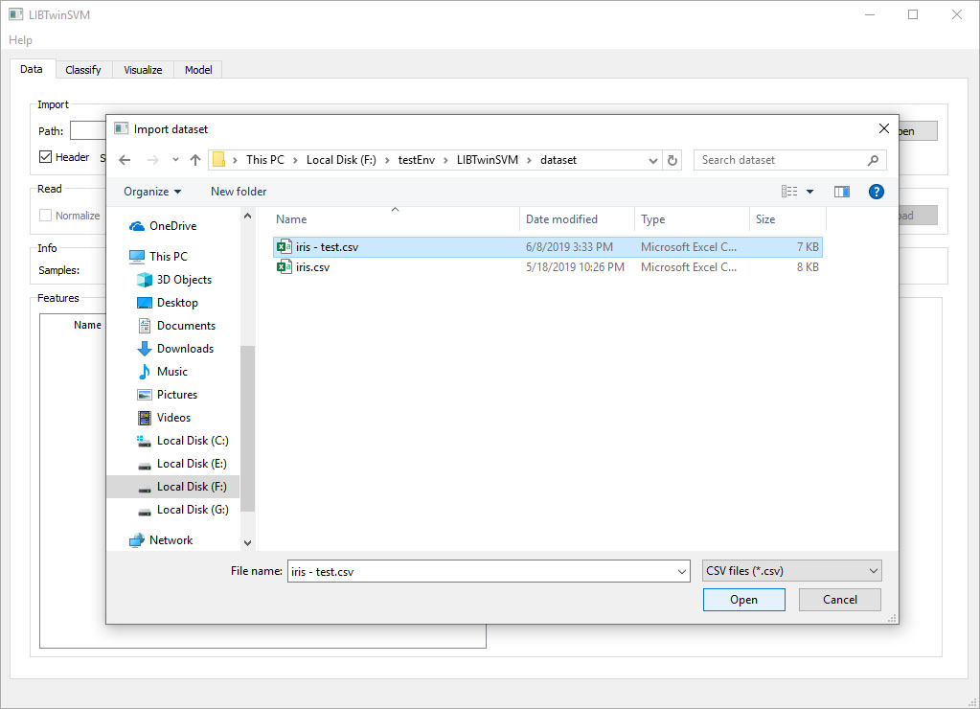The image size is (980, 709).
Task: Toggle the preview pane icon
Action: (x=842, y=192)
